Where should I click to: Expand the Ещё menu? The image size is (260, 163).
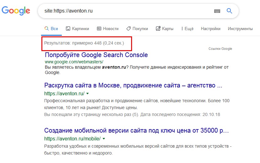tap(187, 29)
